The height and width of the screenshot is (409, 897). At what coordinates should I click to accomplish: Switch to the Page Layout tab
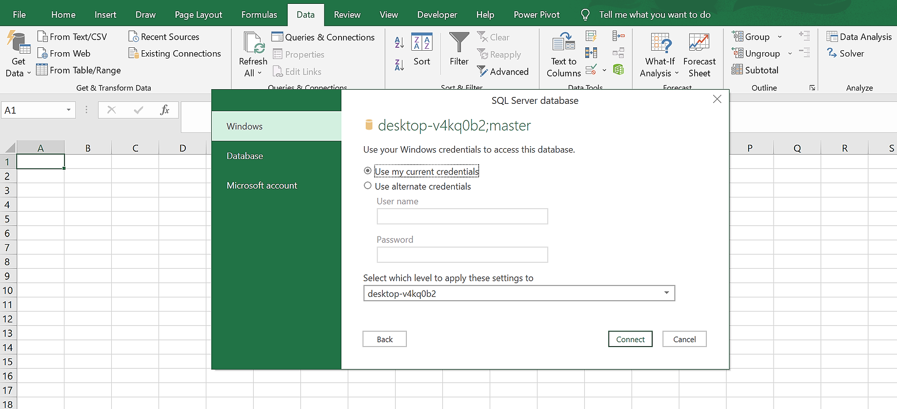[x=199, y=15]
